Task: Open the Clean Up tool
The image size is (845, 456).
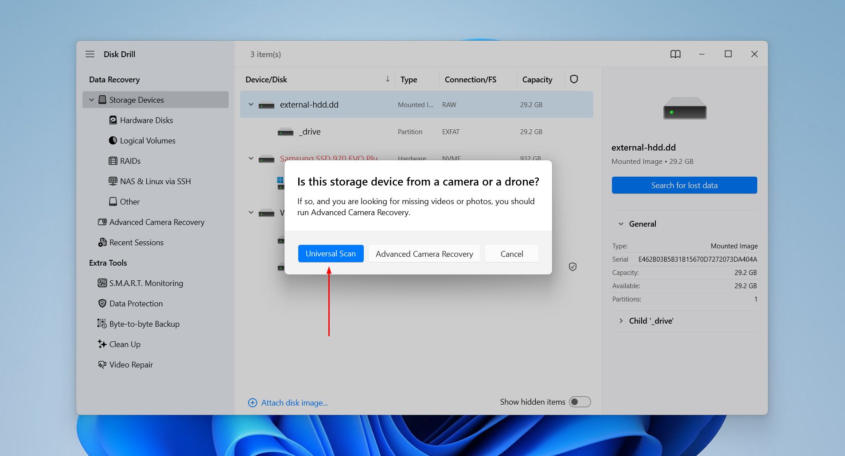Action: click(125, 344)
